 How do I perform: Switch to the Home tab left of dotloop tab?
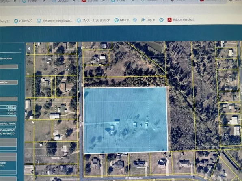coord(33,1)
